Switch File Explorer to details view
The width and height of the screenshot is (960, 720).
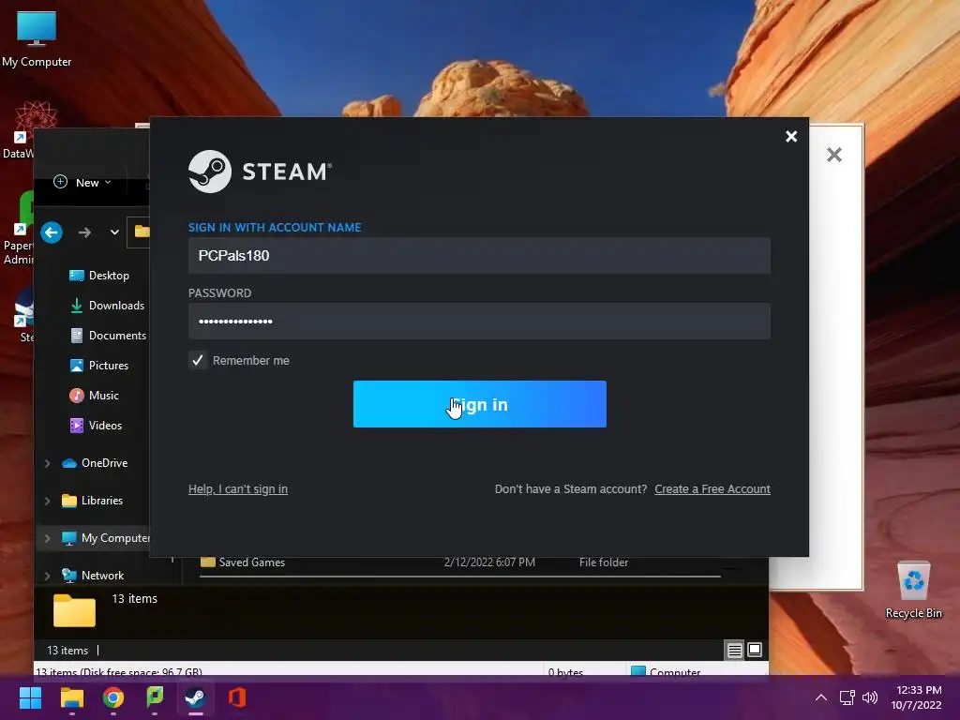pyautogui.click(x=734, y=651)
